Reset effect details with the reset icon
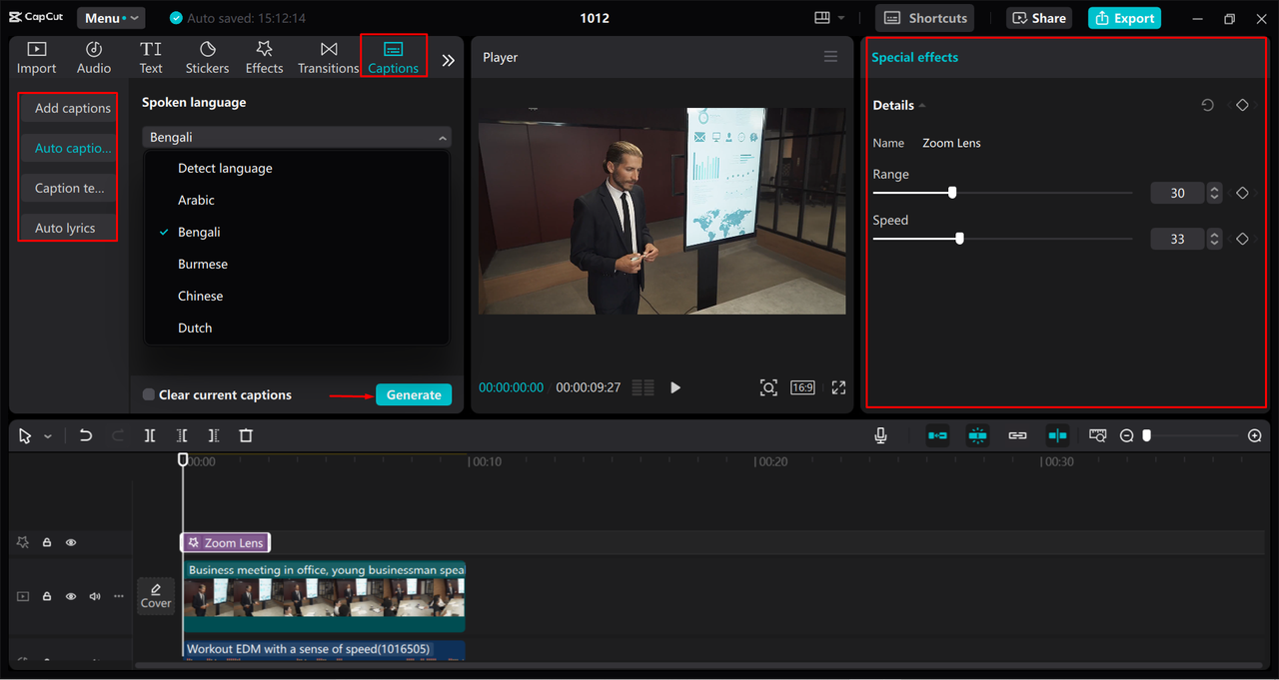 1208,105
